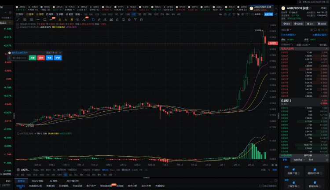330x190 pixels.
Task: Toggle the Volume indicator
Action: point(87,170)
